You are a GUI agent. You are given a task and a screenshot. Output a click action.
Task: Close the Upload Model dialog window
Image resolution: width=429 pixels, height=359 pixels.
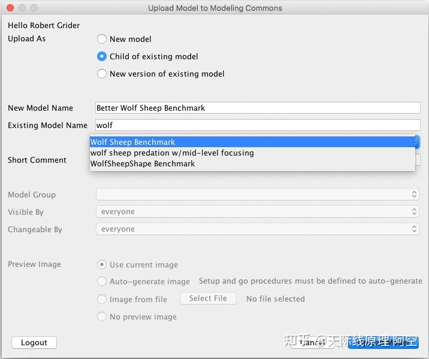click(10, 8)
